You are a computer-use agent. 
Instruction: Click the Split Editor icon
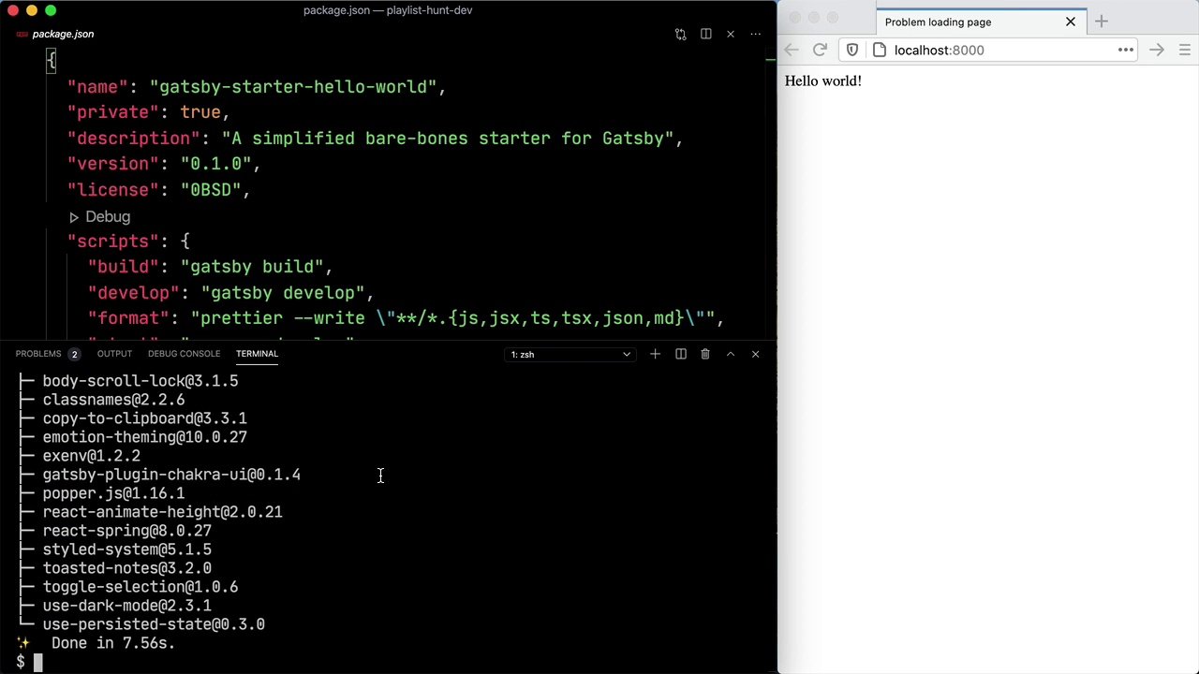click(x=705, y=34)
